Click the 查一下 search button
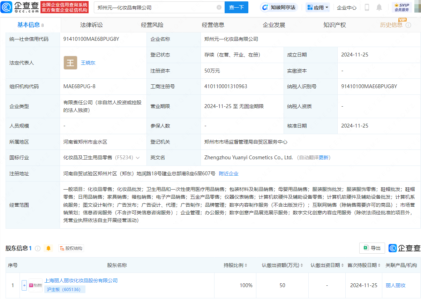 (236, 7)
